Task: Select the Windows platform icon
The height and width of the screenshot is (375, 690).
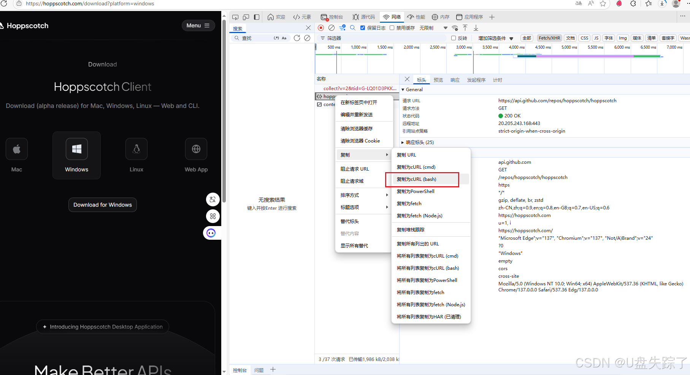Action: (x=77, y=149)
